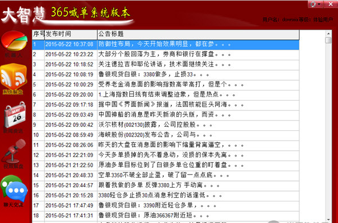Open the top-right settings dropdown button
The width and height of the screenshot is (338, 223).
315,4
